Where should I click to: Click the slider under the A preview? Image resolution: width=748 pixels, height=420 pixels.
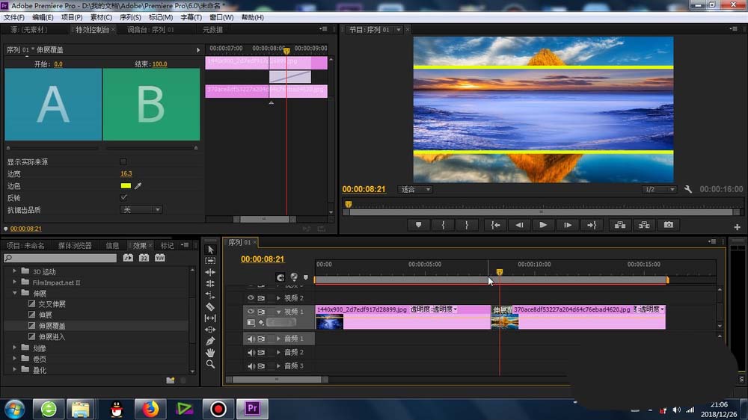pos(54,148)
